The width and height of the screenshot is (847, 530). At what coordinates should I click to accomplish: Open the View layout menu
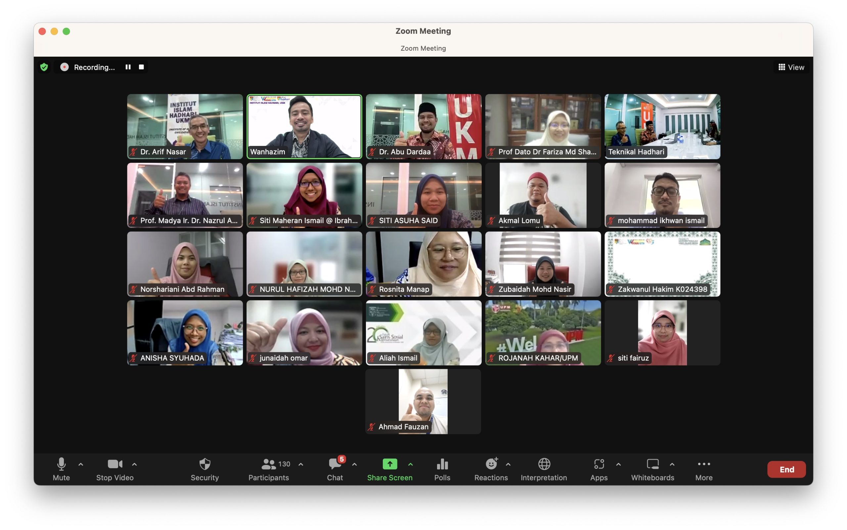[x=791, y=67]
